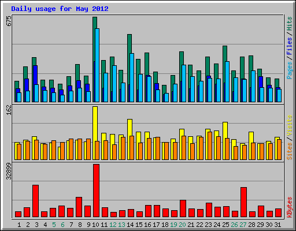296x231 pixels.
Task: Click the dark blue Files bar for day 2
Action: [27, 85]
